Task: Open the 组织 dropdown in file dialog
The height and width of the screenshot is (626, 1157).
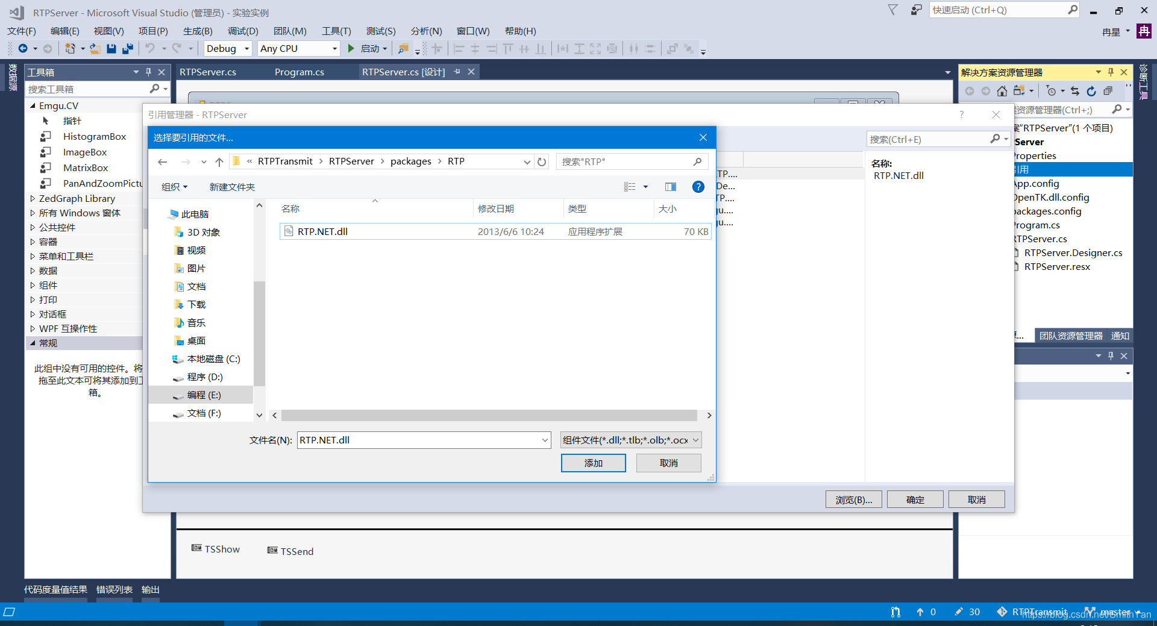Action: [175, 187]
